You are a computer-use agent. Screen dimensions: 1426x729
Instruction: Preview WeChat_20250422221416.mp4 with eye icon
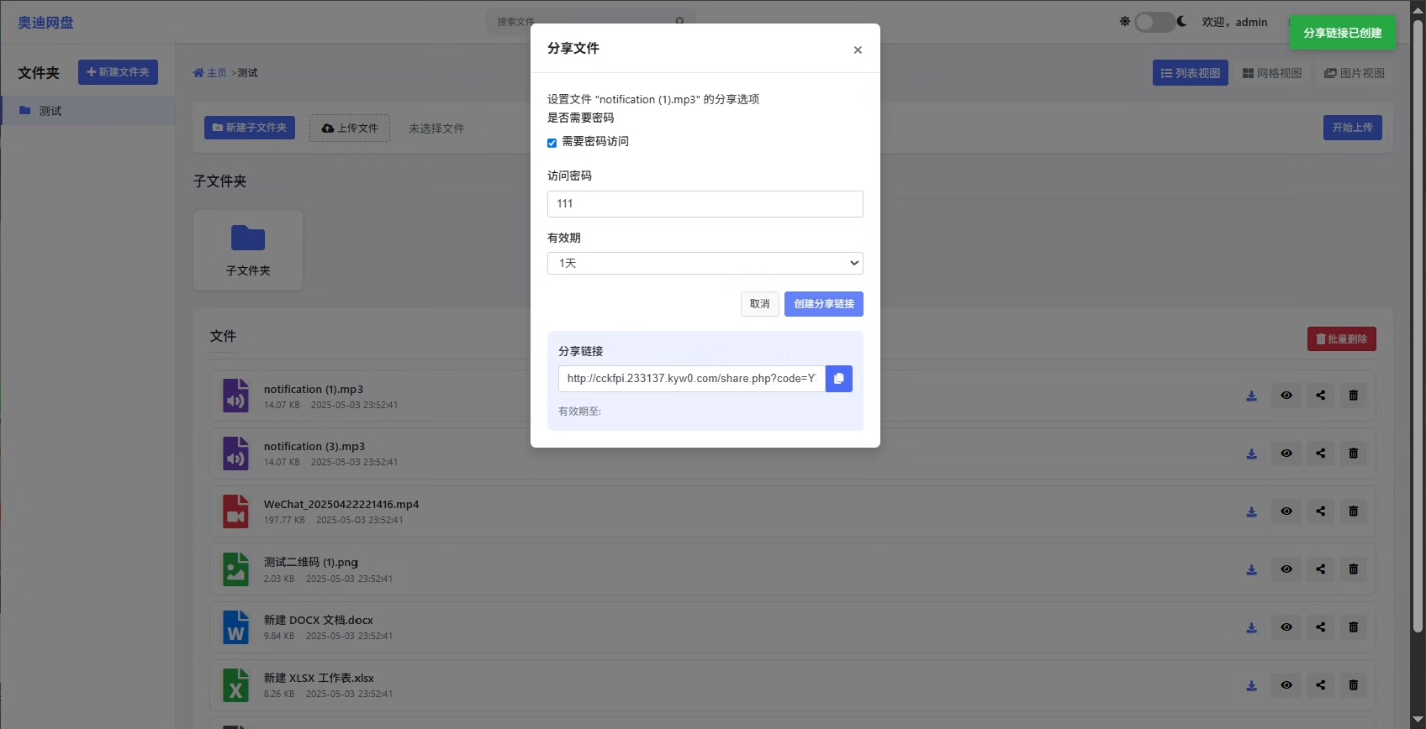point(1286,511)
